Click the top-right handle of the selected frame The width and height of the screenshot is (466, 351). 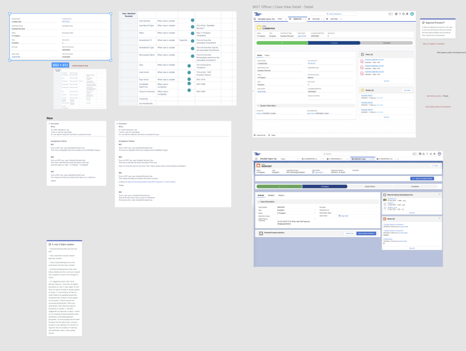tap(111, 14)
